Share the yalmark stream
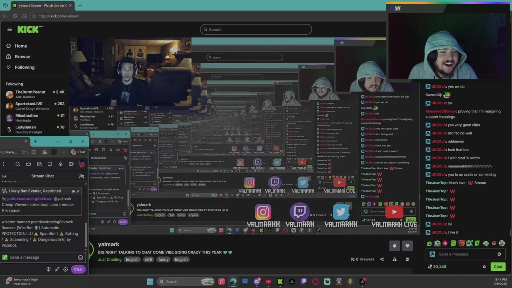512x288 pixels. [x=382, y=259]
